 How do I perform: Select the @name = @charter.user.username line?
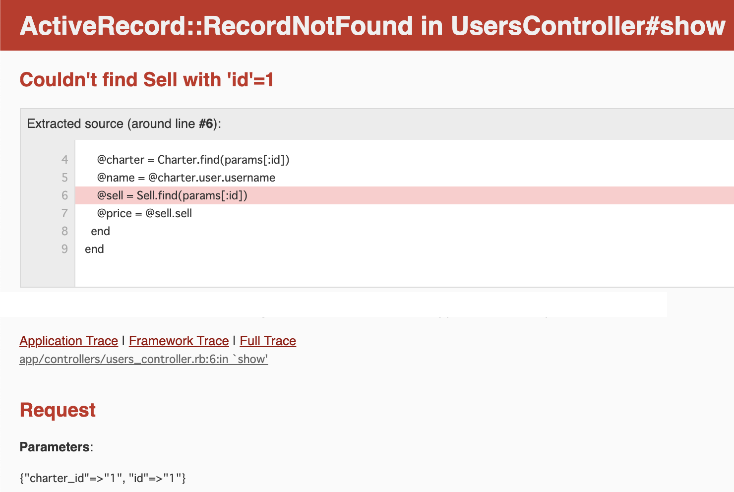pos(186,178)
